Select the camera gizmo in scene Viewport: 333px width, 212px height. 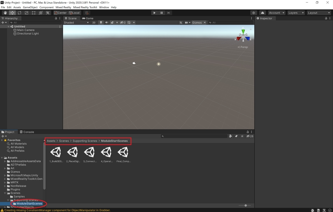click(x=134, y=63)
